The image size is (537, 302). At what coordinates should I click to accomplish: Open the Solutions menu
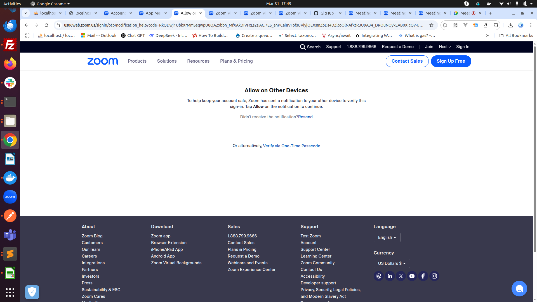point(167,61)
